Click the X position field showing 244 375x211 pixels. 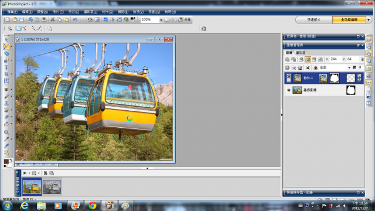[x=336, y=59]
